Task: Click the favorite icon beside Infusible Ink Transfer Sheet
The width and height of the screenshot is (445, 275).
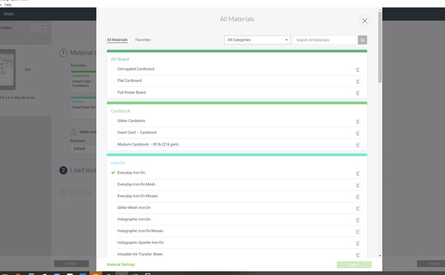Action: [357, 255]
